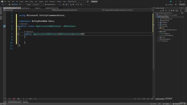
Task: Open the Extensions menu
Action: [x=52, y=1]
